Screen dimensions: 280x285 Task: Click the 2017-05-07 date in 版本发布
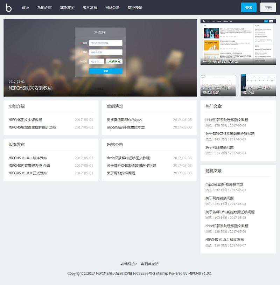[84, 158]
